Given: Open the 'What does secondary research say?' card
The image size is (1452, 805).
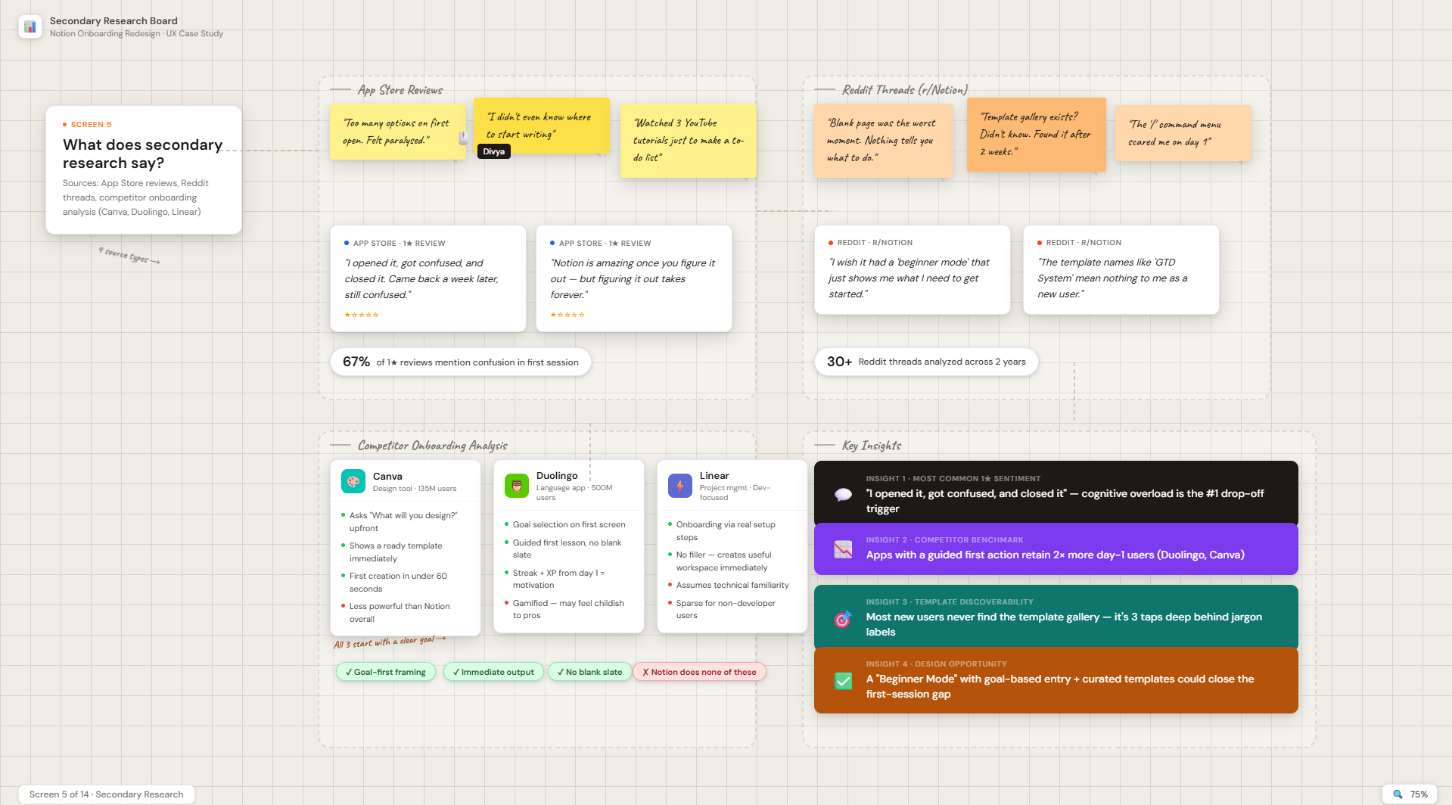Looking at the screenshot, I should click(x=144, y=169).
